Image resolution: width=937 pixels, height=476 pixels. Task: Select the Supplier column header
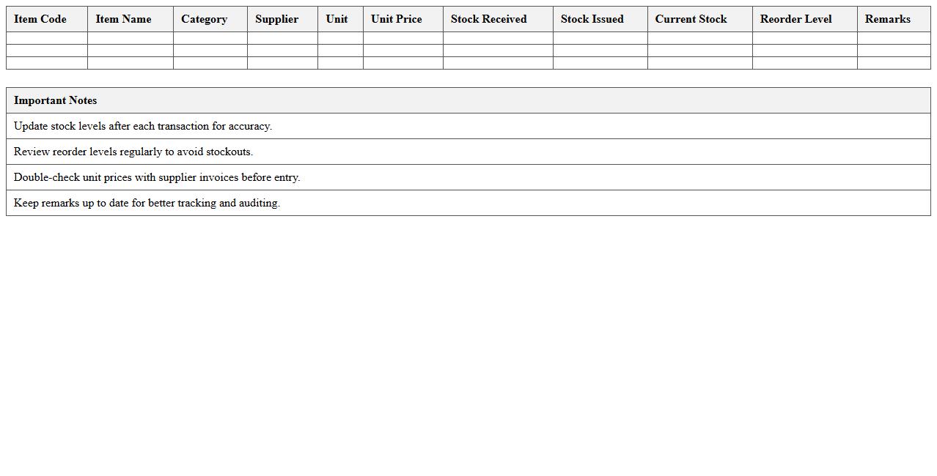pos(276,19)
